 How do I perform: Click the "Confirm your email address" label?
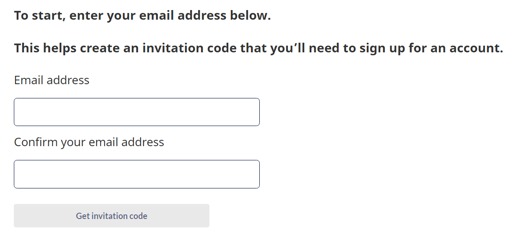89,142
